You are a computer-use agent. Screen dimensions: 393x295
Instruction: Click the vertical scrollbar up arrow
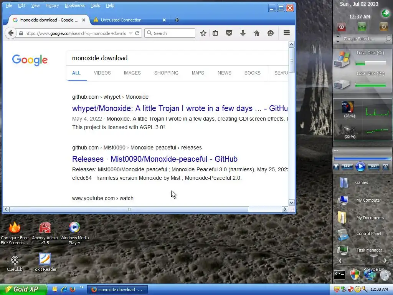pyautogui.click(x=291, y=45)
